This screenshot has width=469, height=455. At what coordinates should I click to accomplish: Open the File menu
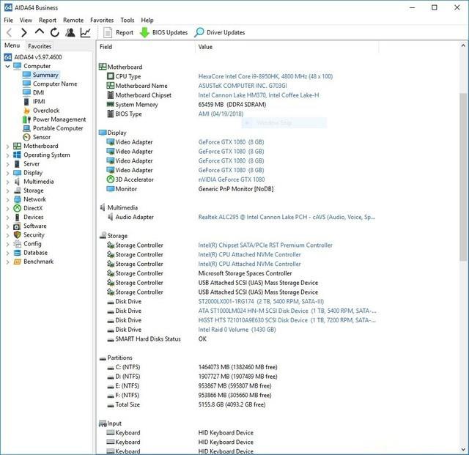8,20
